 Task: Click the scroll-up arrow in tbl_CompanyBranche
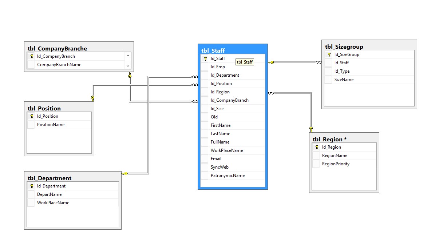[x=128, y=56]
